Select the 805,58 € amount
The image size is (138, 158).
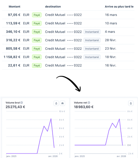click(13, 49)
